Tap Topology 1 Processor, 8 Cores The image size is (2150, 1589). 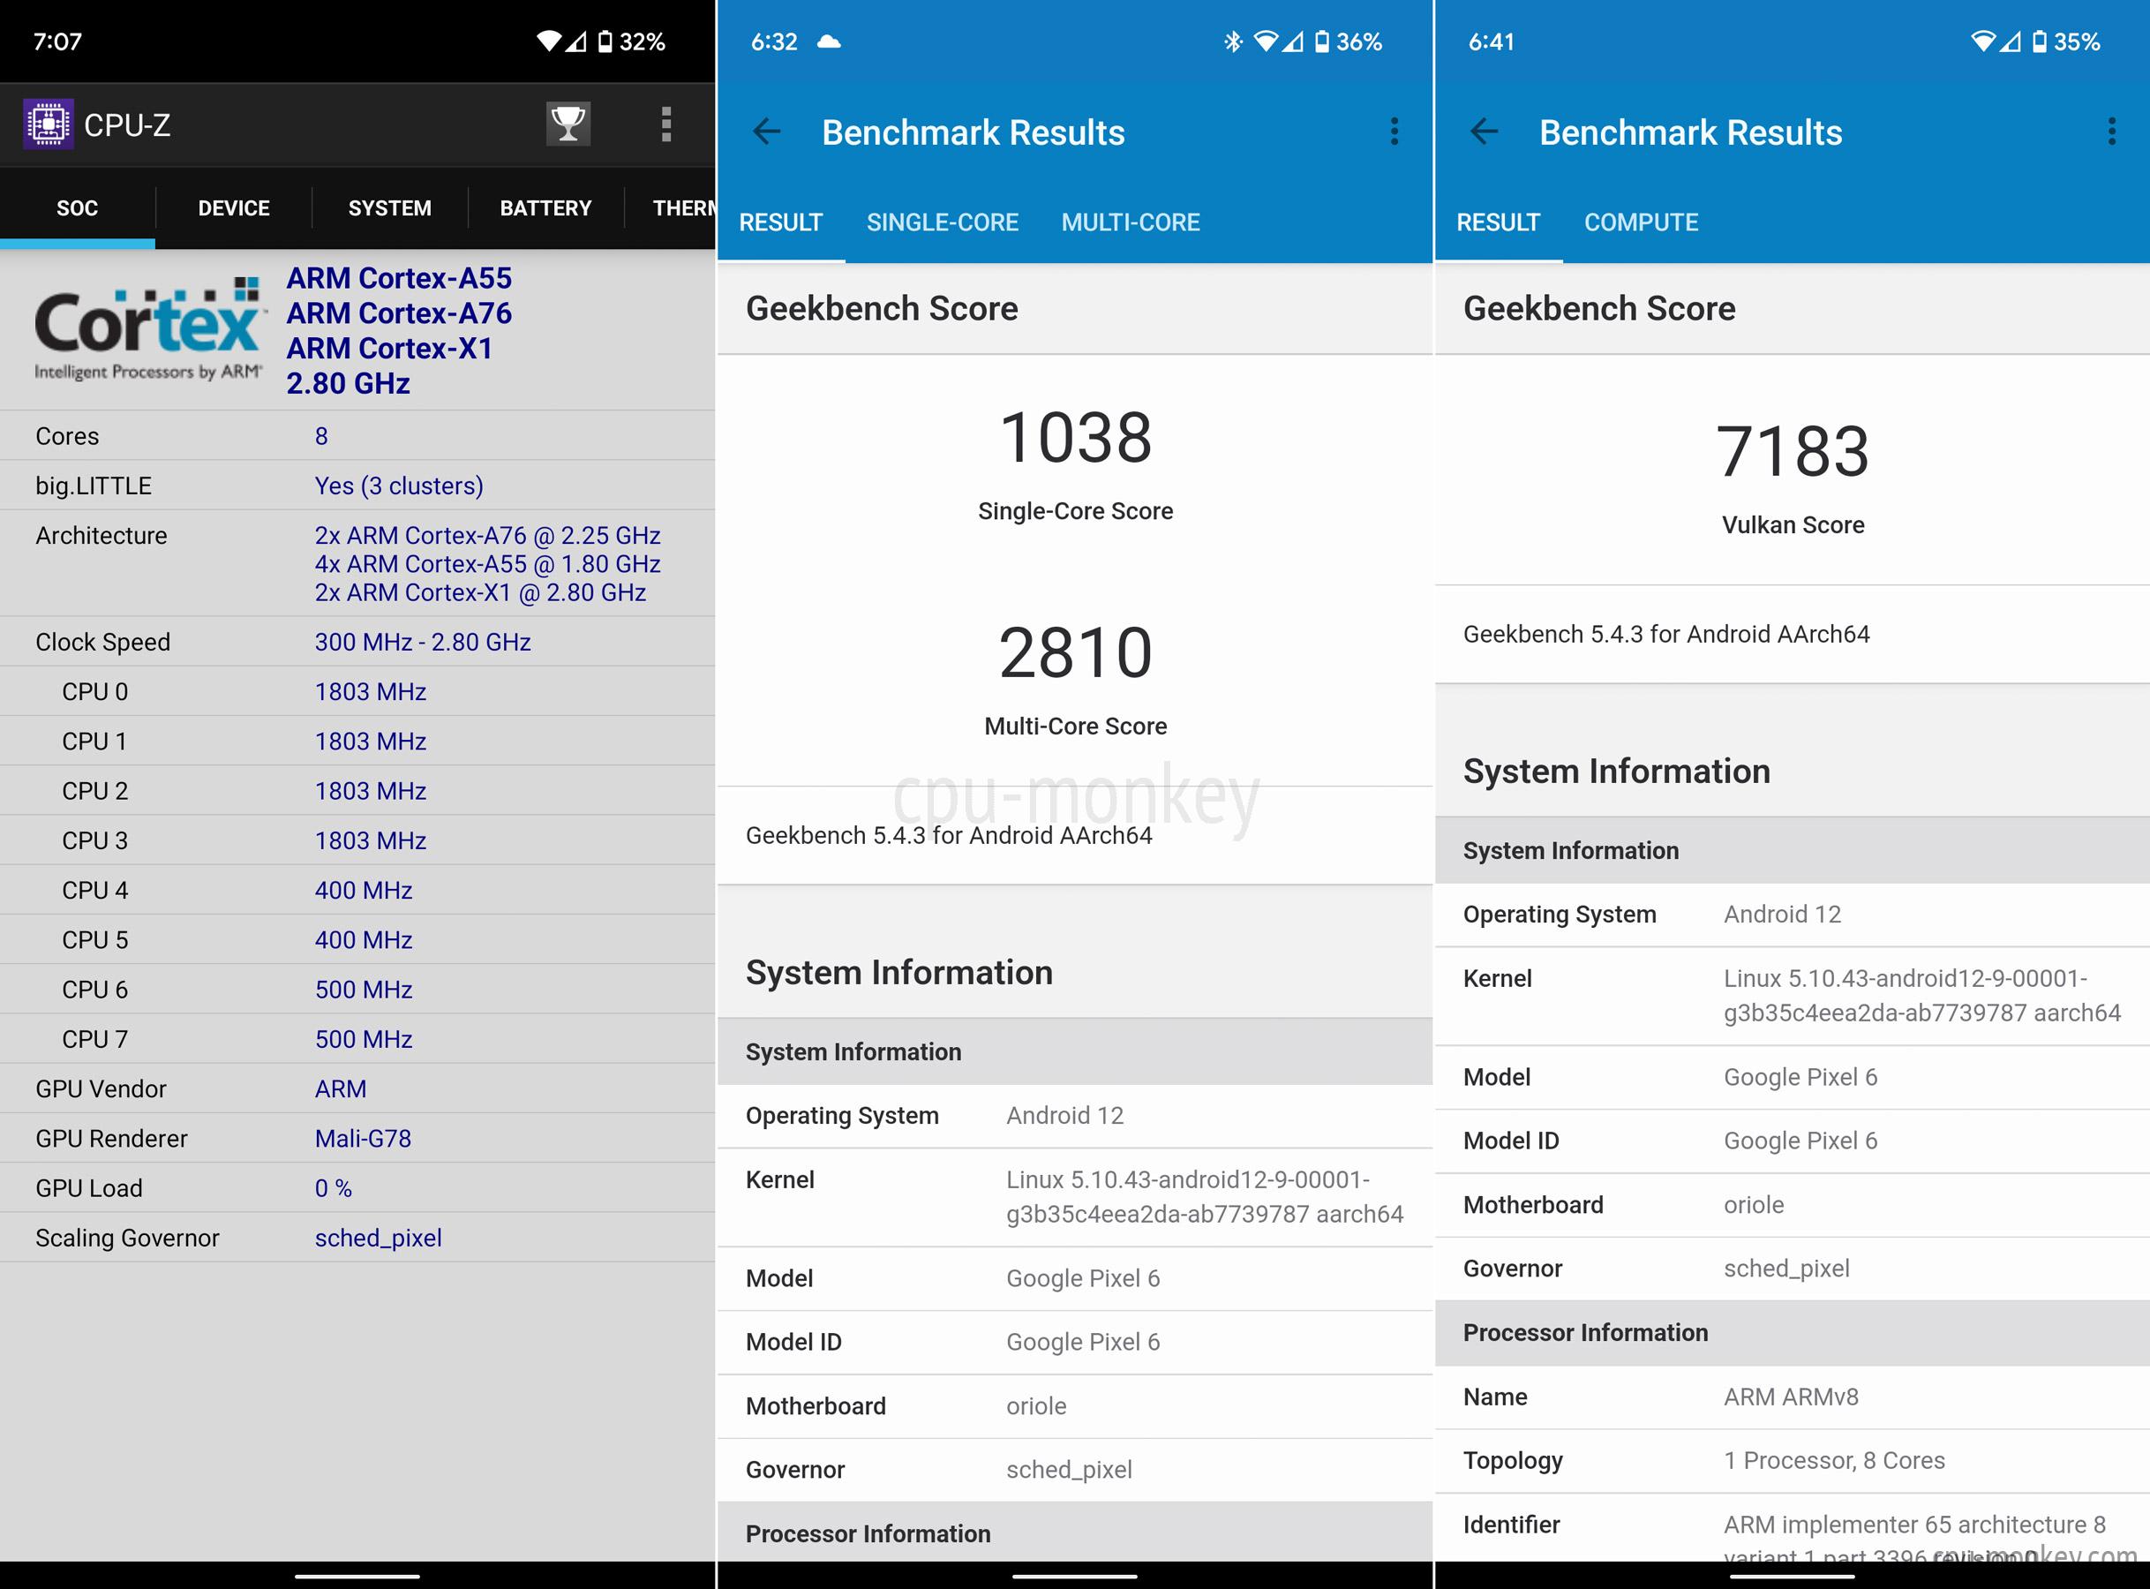tap(1793, 1460)
